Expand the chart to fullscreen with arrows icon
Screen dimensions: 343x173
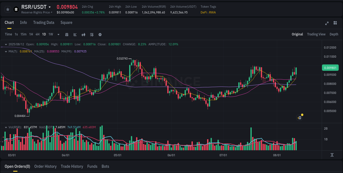(327, 23)
